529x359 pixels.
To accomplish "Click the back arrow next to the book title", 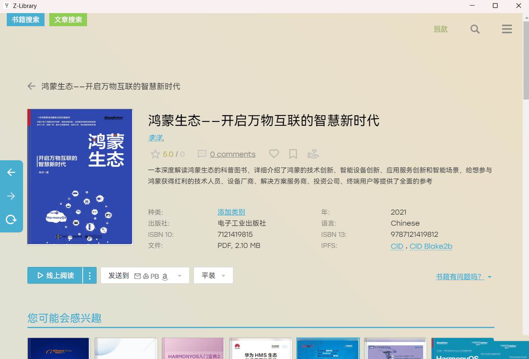I will (x=31, y=86).
